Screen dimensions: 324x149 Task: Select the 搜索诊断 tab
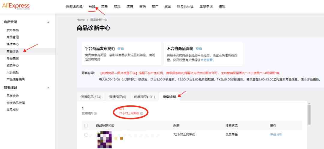pyautogui.click(x=169, y=97)
